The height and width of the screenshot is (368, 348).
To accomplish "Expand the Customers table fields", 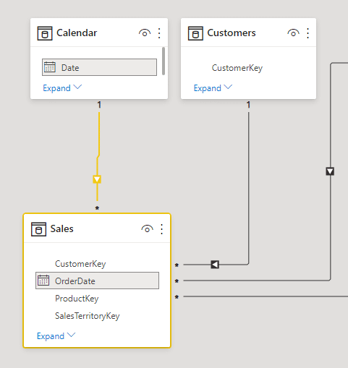I will point(213,88).
